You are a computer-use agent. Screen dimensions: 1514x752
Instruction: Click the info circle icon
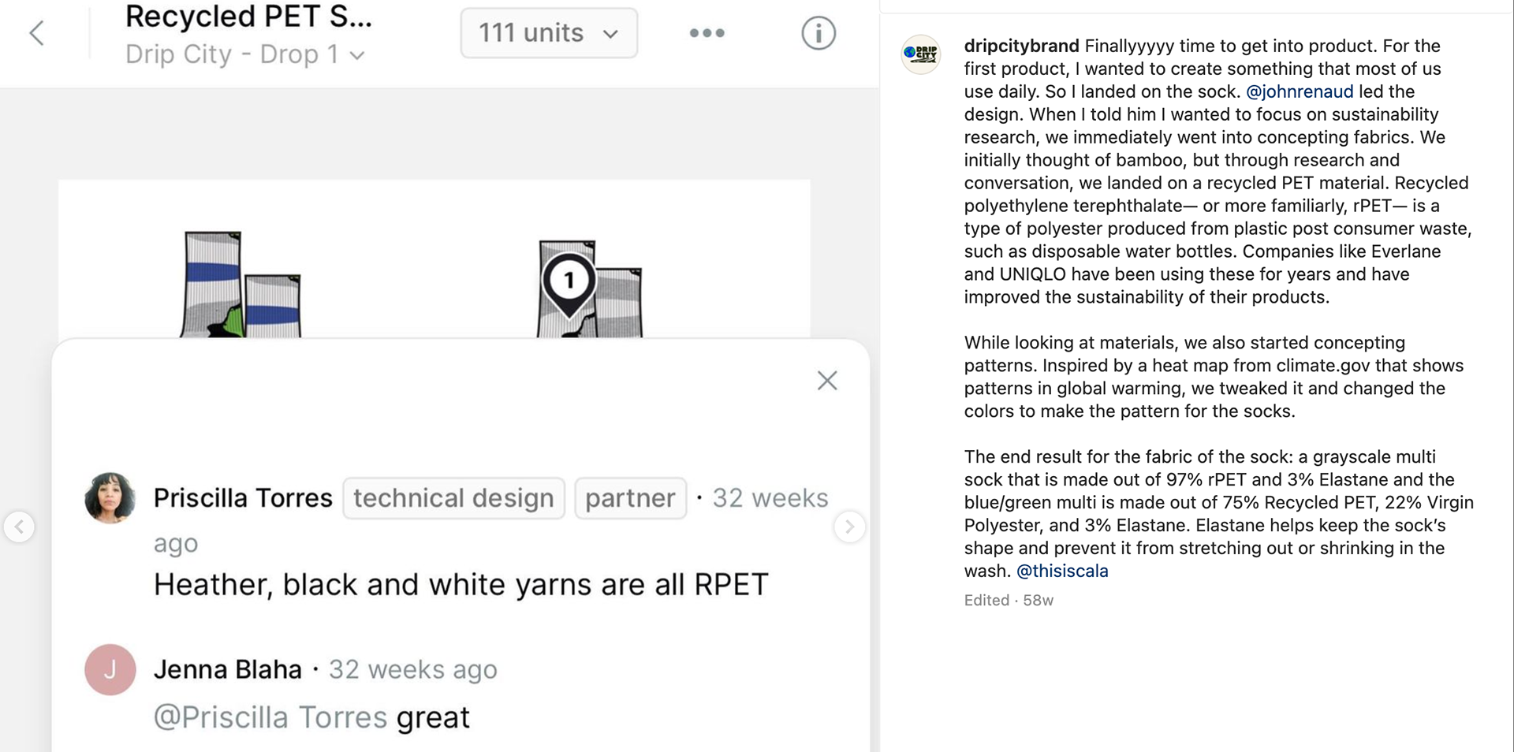[819, 33]
